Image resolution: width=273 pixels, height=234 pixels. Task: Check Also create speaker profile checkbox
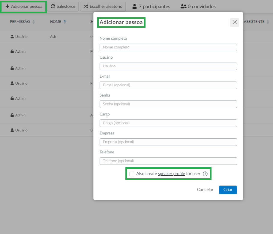[x=132, y=174]
